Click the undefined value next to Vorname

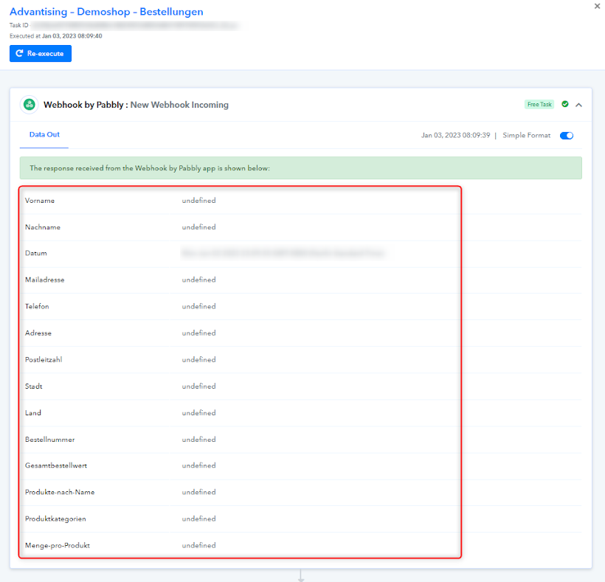pos(198,201)
